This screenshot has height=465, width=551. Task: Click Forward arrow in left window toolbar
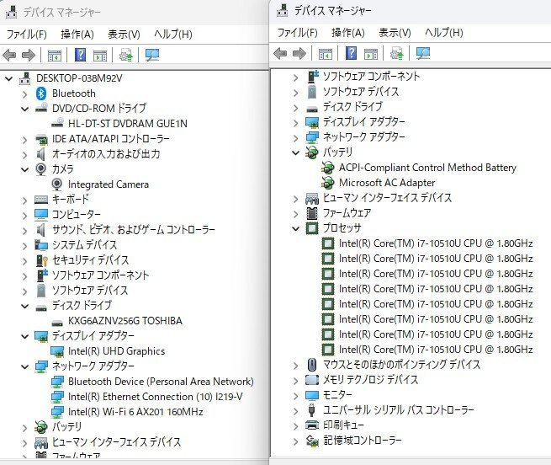pos(29,55)
